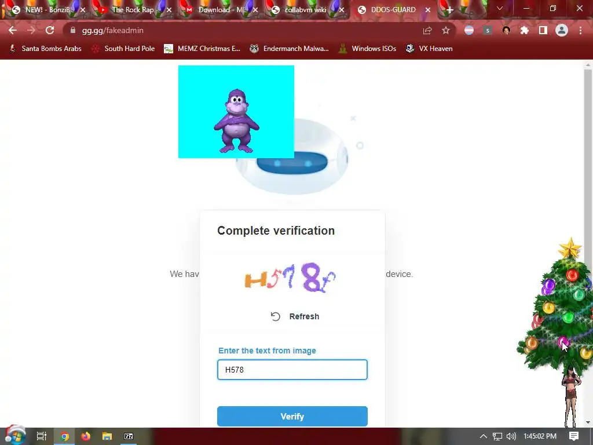Click the captcha text input field

(292, 370)
